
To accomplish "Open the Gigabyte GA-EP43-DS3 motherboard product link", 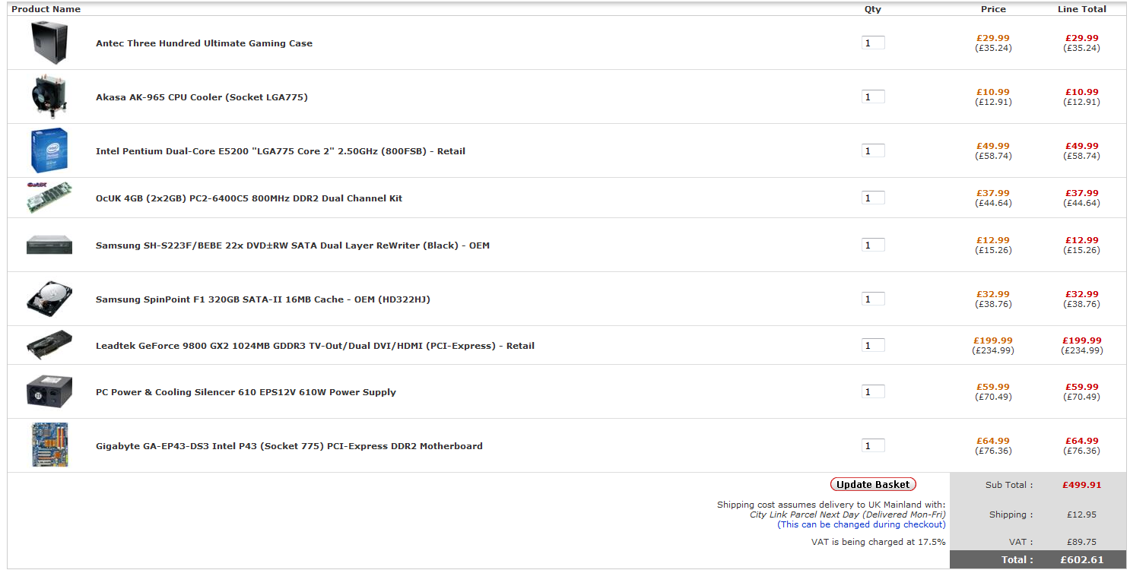I will click(x=289, y=446).
